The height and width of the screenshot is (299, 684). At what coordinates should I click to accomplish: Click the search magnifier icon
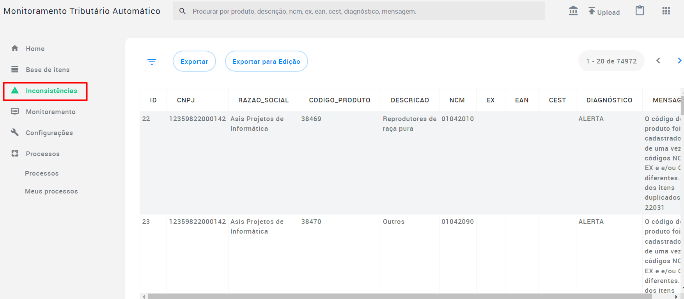click(183, 11)
